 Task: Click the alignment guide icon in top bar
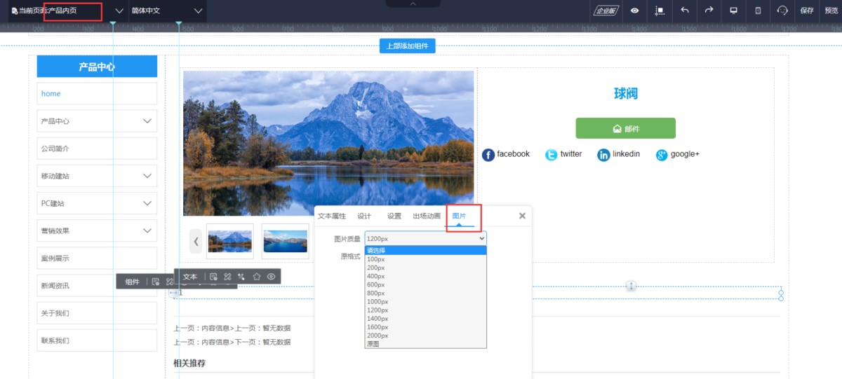(x=660, y=11)
